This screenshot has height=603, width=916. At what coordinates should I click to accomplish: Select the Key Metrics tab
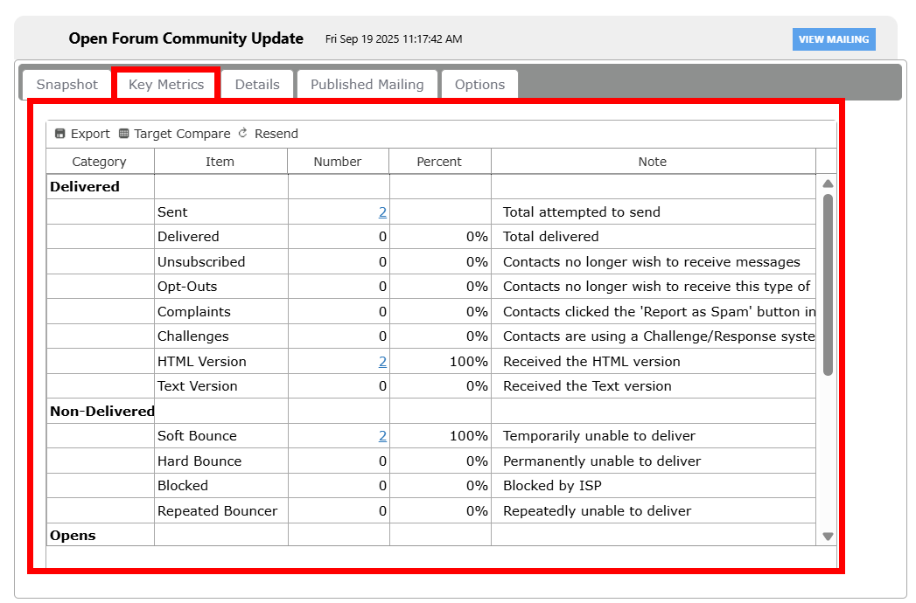[x=166, y=85]
